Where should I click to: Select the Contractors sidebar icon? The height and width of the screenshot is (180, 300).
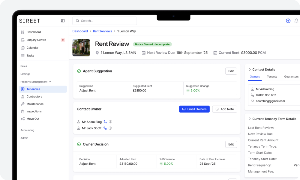click(22, 96)
